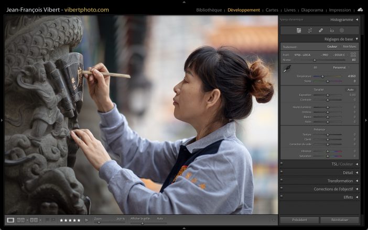
Task: Switch to Loupe view mode icon
Action: tap(10, 220)
